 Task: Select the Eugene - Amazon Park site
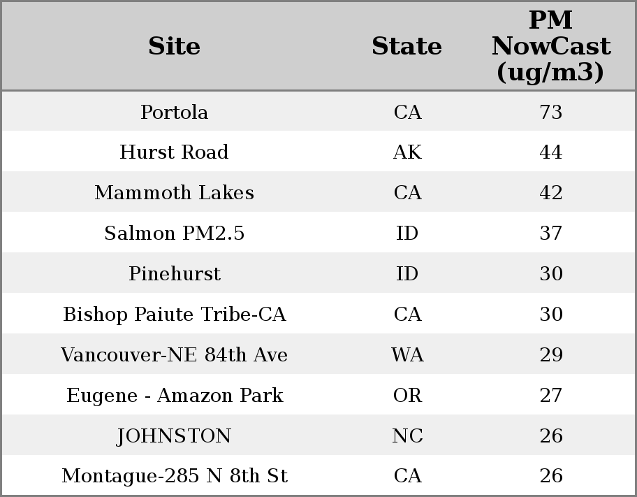pos(174,396)
